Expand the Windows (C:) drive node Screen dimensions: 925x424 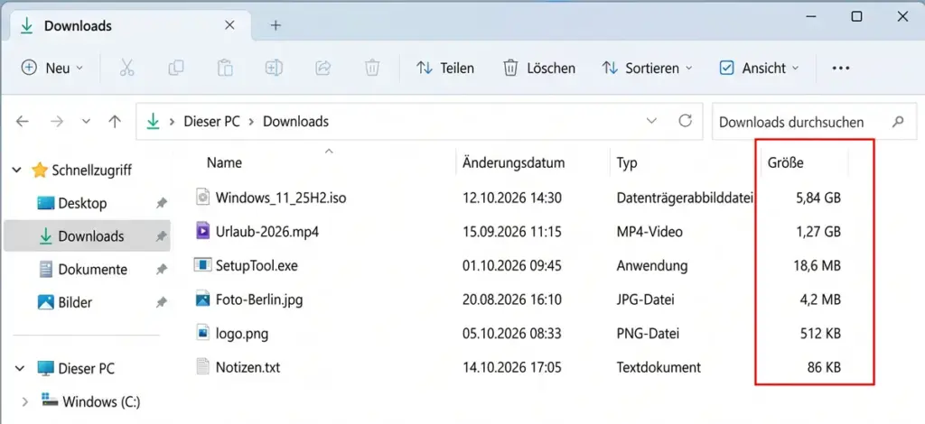pos(24,401)
